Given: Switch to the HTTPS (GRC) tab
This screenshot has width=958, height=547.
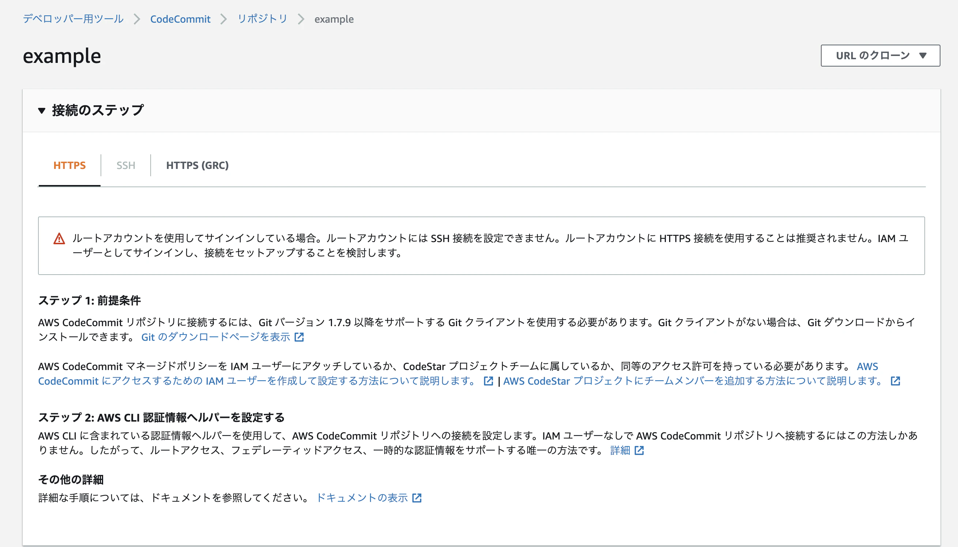Looking at the screenshot, I should (197, 165).
